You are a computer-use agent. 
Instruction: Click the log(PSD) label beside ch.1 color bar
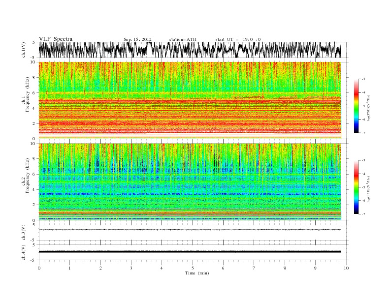[x=369, y=108]
